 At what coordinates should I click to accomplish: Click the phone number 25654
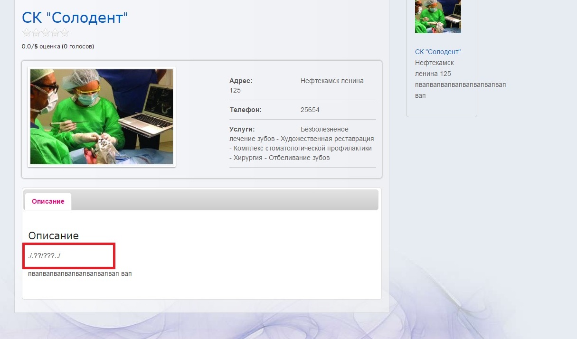pos(310,110)
